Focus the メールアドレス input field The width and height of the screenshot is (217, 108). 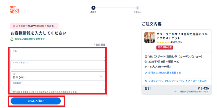click(x=58, y=65)
